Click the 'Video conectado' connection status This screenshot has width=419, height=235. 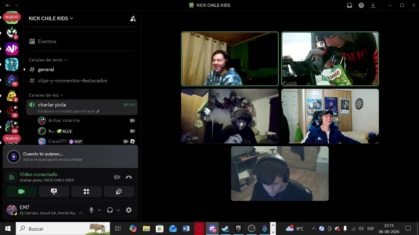[38, 174]
